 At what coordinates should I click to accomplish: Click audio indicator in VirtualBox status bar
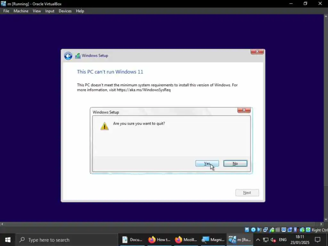259,230
